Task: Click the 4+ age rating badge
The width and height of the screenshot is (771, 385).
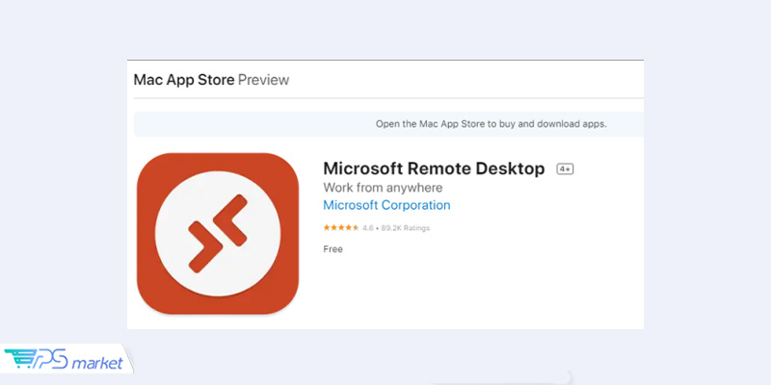Action: [565, 169]
